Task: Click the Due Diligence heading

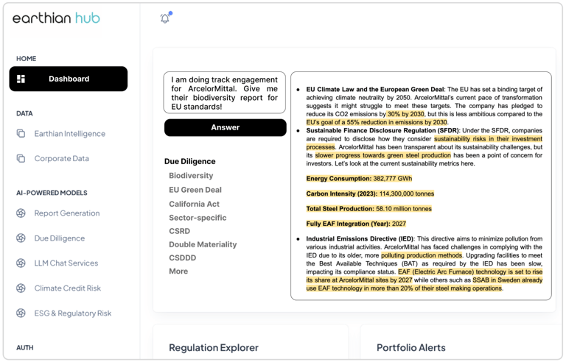Action: tap(190, 162)
